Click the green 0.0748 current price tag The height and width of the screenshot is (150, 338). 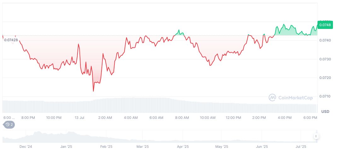click(325, 25)
